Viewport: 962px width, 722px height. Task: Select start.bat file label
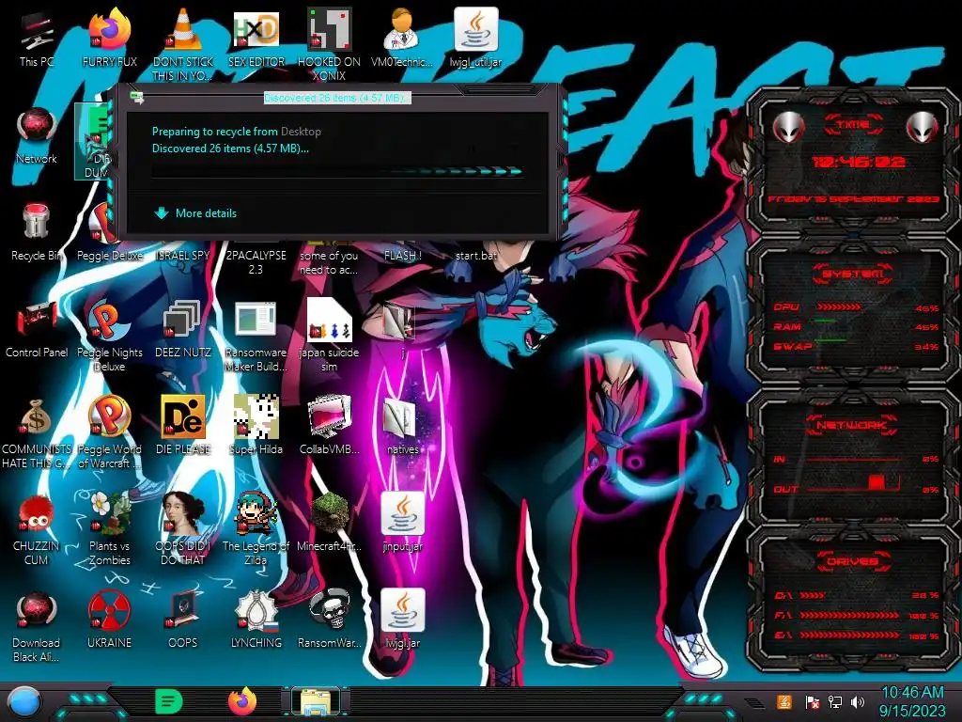coord(476,255)
